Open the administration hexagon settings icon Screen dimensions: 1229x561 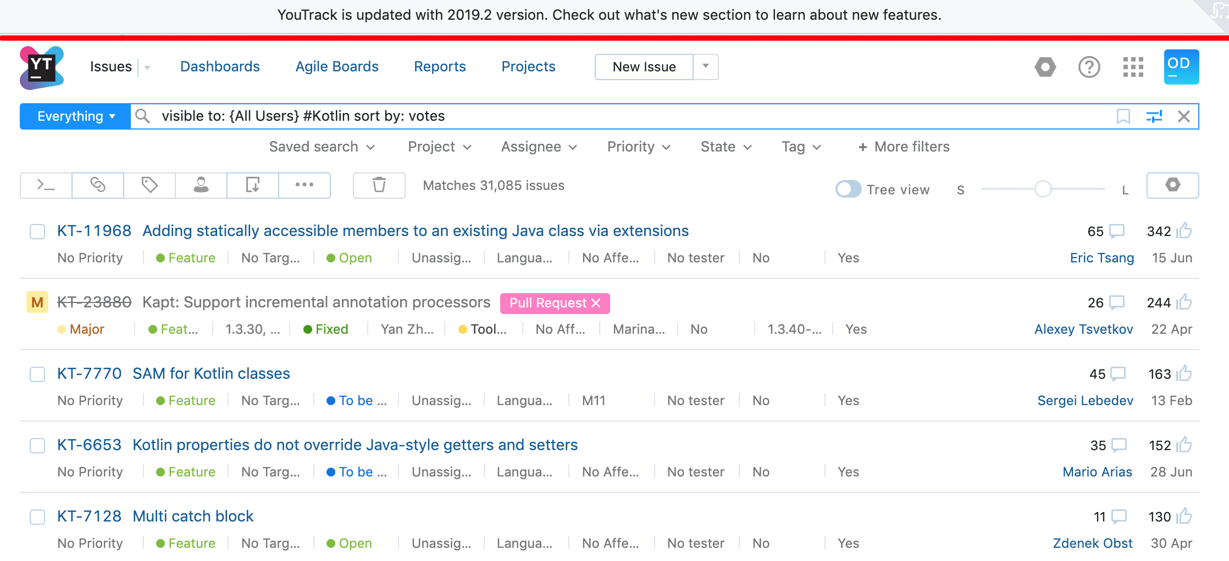[x=1045, y=68]
